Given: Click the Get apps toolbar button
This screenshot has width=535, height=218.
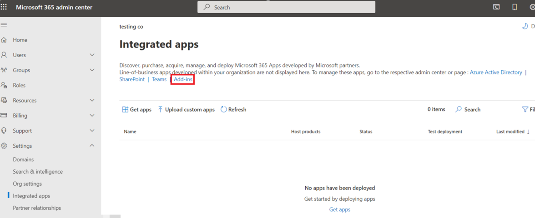Looking at the screenshot, I should coord(137,110).
